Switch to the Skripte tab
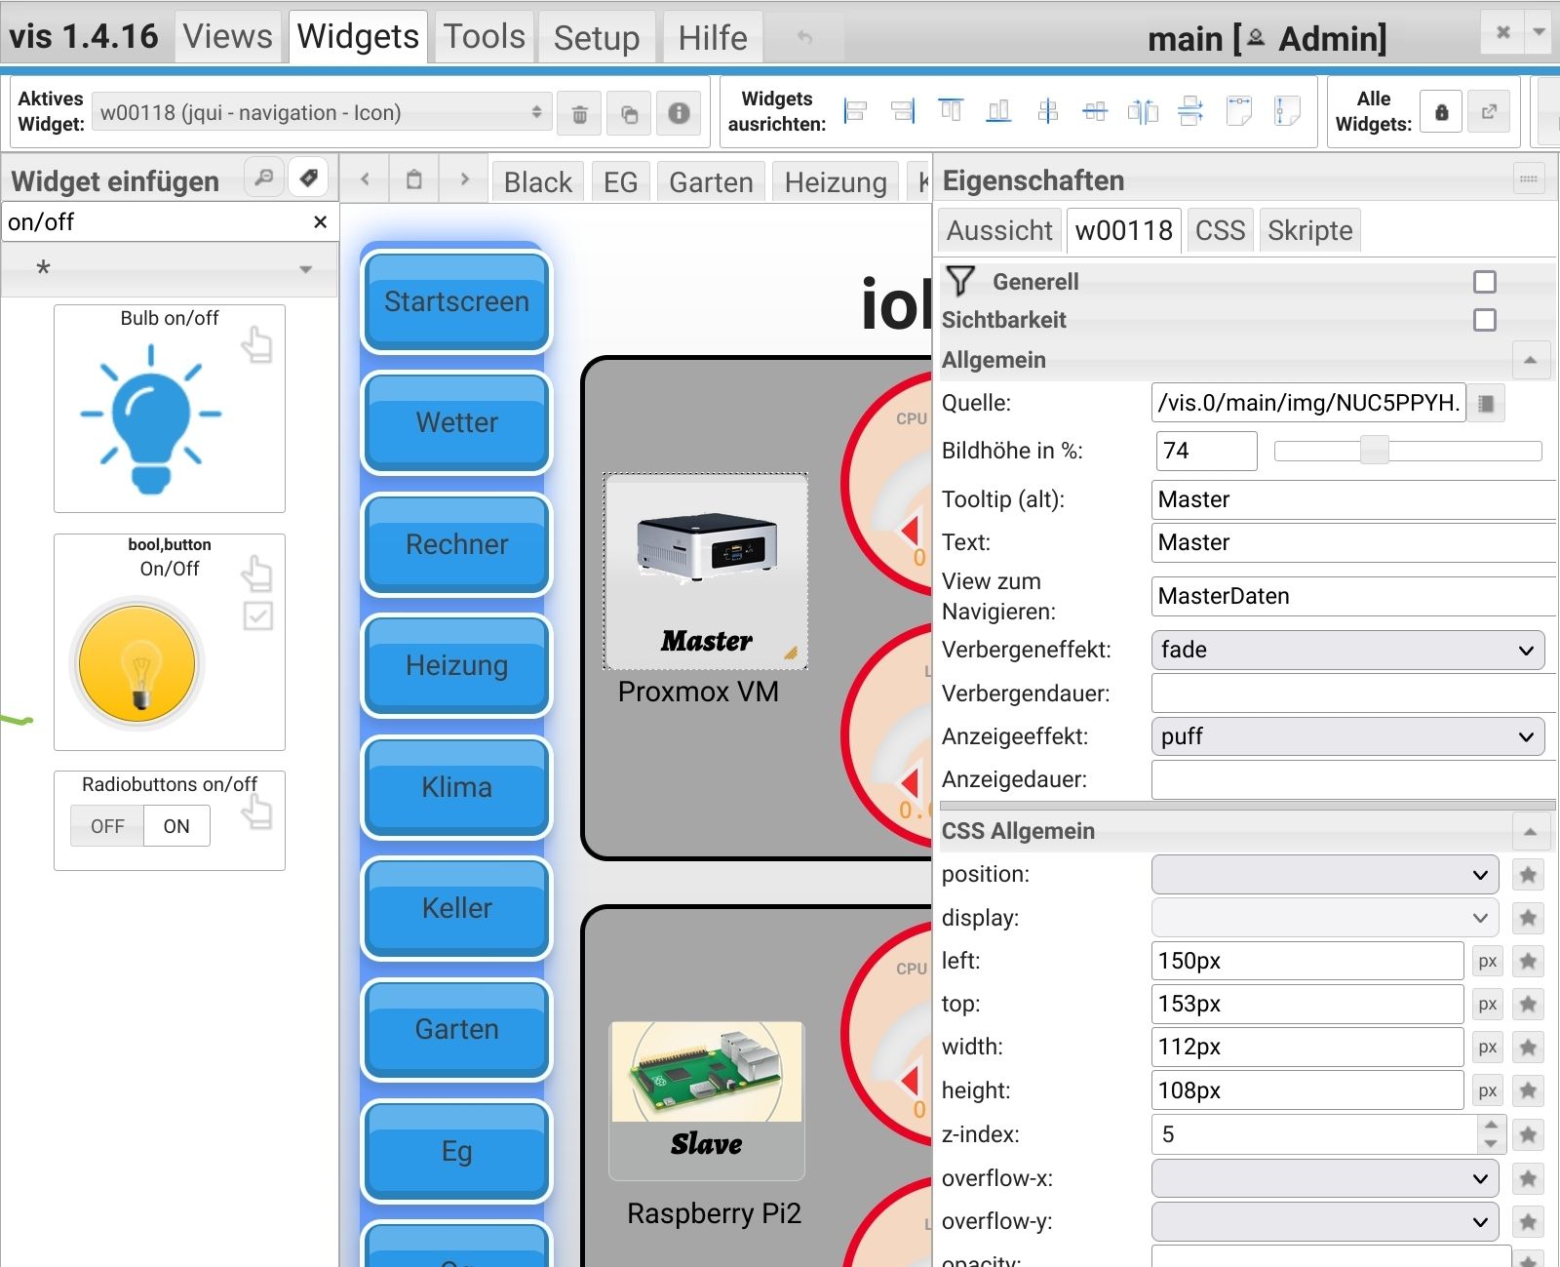 [1309, 230]
